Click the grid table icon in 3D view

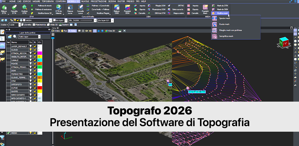coord(53,34)
